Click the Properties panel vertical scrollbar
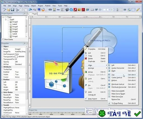This screenshot has width=143, height=119. pyautogui.click(x=27, y=73)
